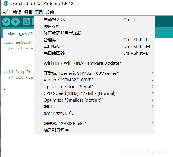Launch WiFi101 / WiFiNINA Firmware Updater

94,63
